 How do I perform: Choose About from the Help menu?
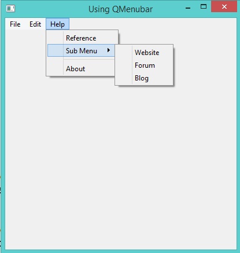81,69
